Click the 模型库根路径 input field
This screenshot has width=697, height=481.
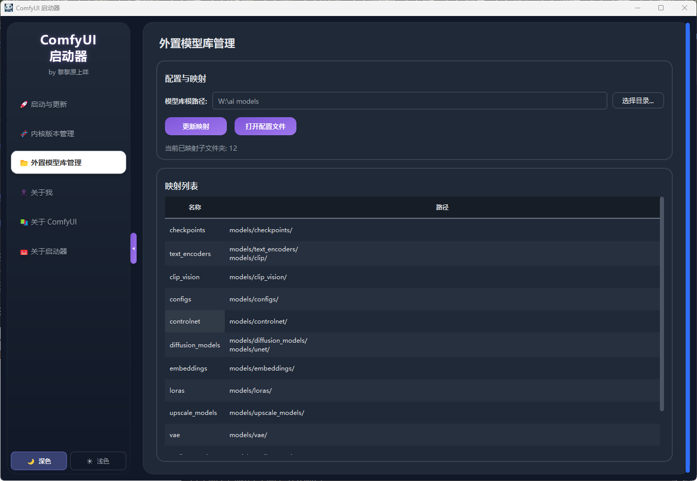click(x=410, y=101)
